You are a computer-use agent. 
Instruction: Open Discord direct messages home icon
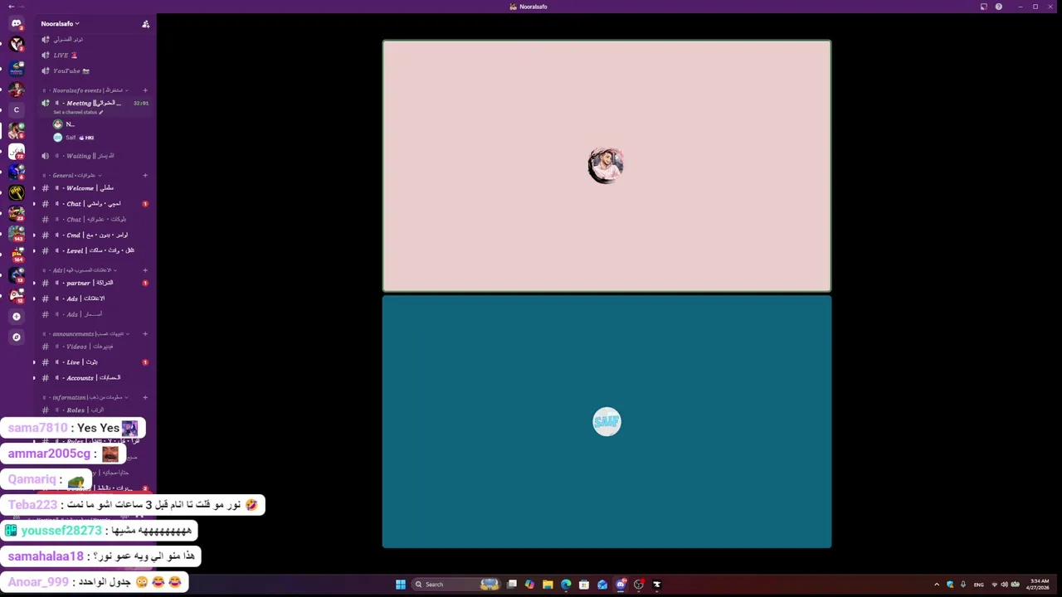16,23
